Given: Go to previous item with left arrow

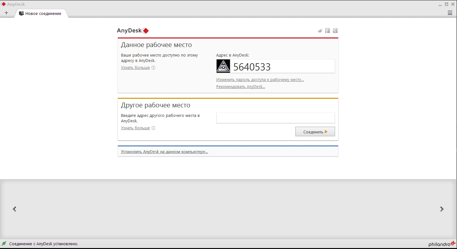Looking at the screenshot, I should (x=15, y=209).
